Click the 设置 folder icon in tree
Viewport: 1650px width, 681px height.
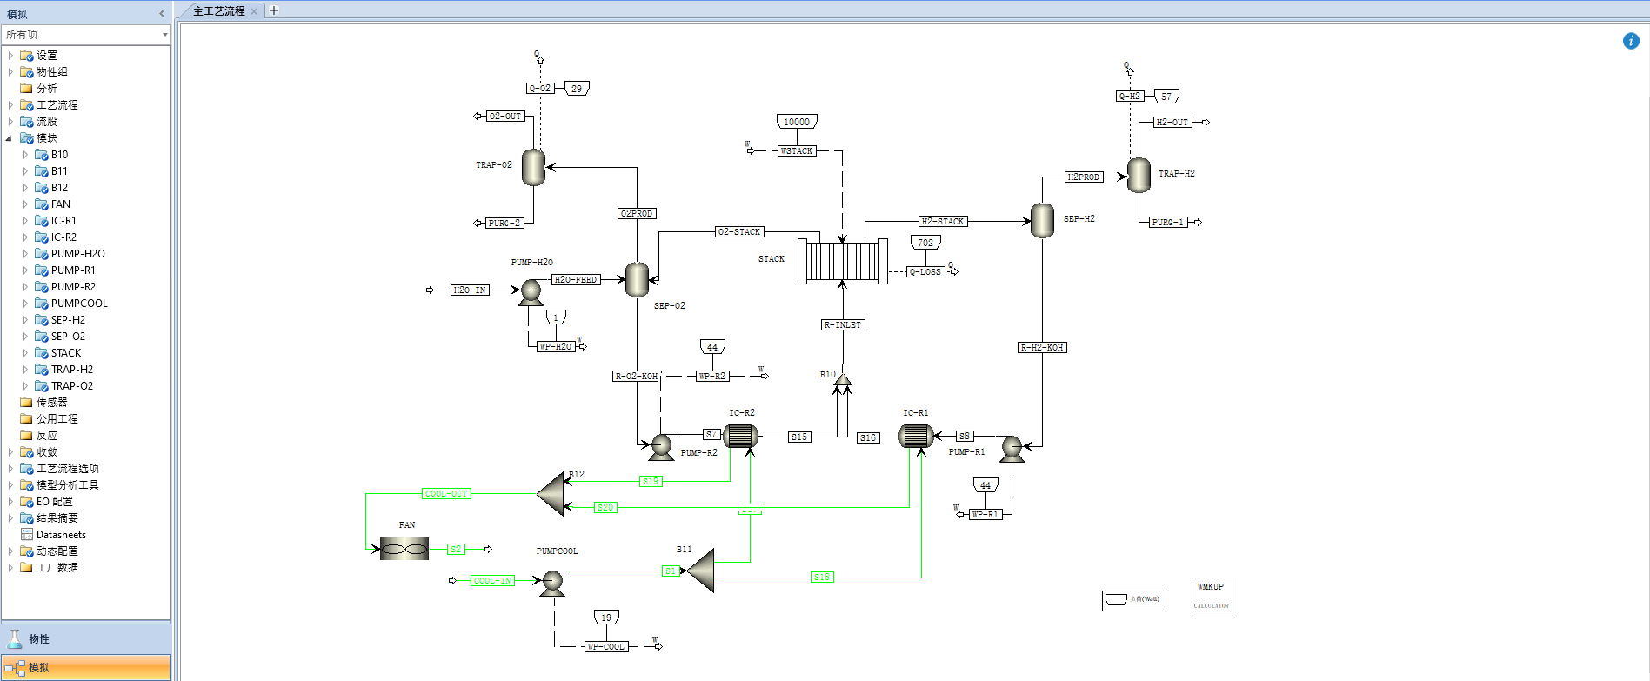(27, 56)
